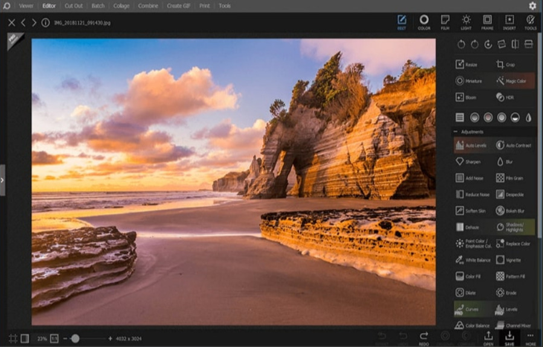Open the MORE options menu

pos(530,338)
